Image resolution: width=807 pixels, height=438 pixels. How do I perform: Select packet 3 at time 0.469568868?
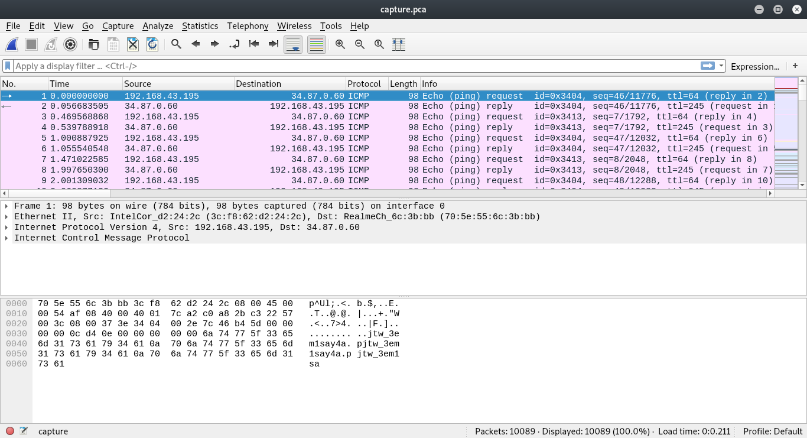(x=387, y=117)
